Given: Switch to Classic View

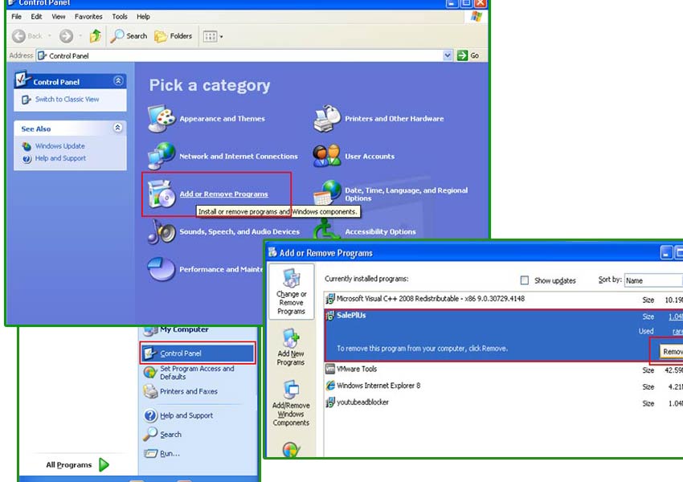Looking at the screenshot, I should pyautogui.click(x=67, y=100).
